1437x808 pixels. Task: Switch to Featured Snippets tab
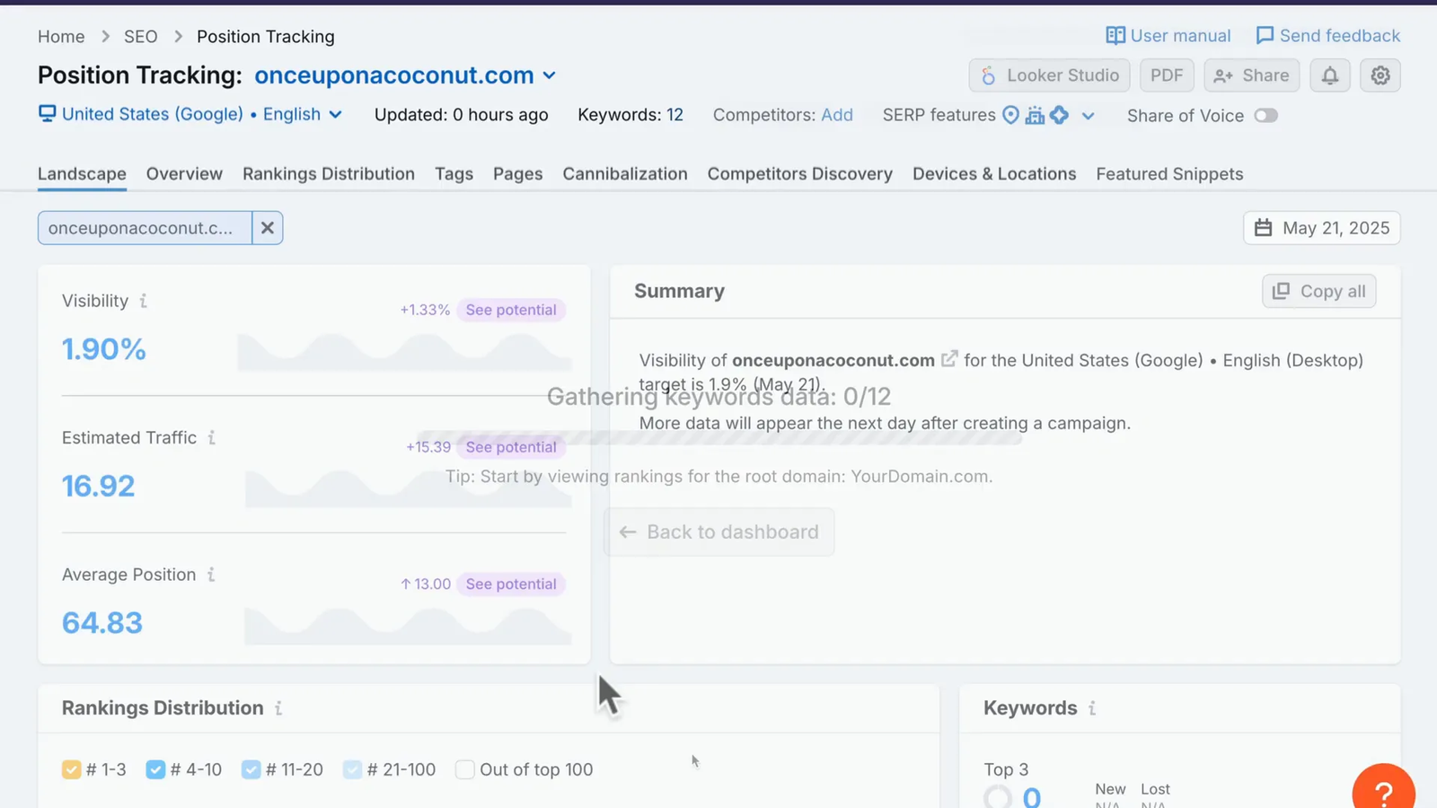(x=1169, y=174)
